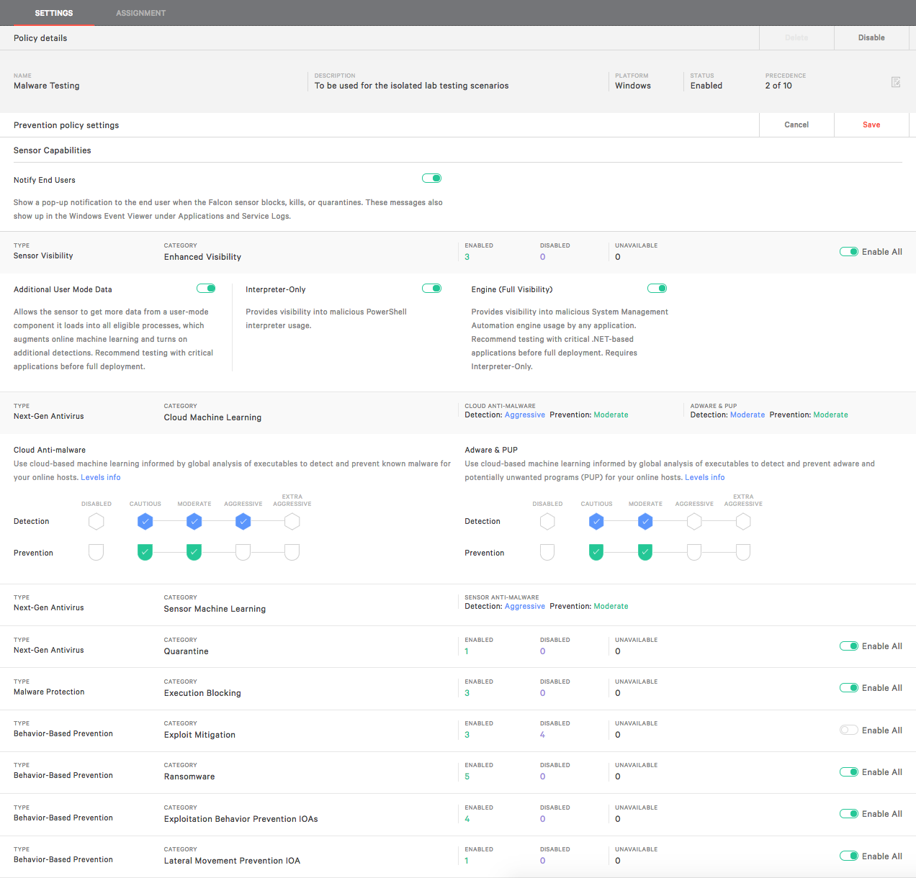Click the policy name Malware Testing
The image size is (916, 878).
[x=47, y=86]
